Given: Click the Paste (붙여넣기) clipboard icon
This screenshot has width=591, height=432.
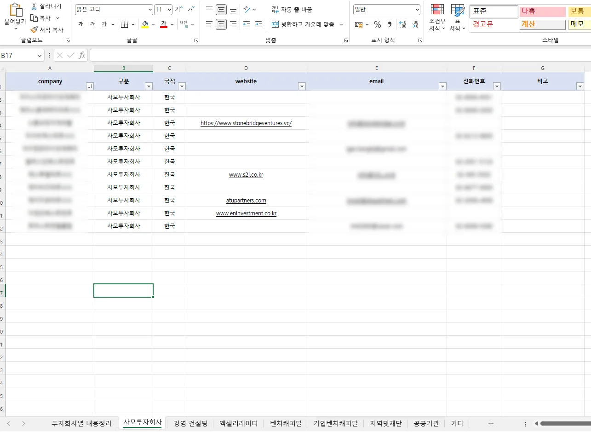Looking at the screenshot, I should pyautogui.click(x=15, y=10).
